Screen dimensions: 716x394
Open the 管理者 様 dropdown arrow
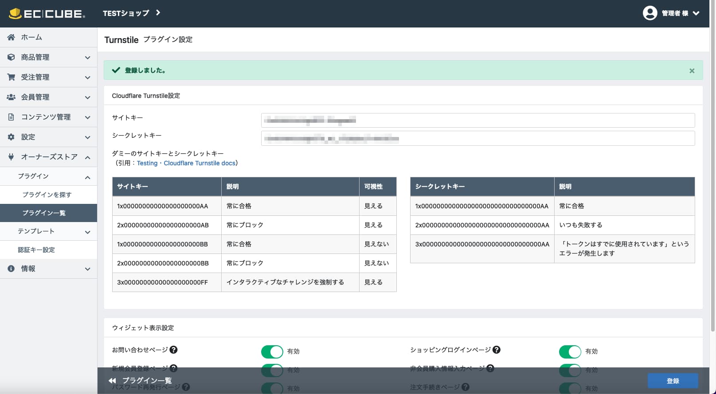[696, 13]
